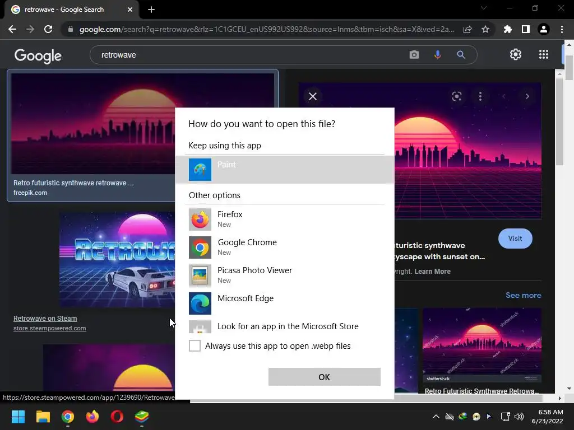Open Retrowave car thumbnail
Image resolution: width=574 pixels, height=430 pixels.
(x=117, y=260)
